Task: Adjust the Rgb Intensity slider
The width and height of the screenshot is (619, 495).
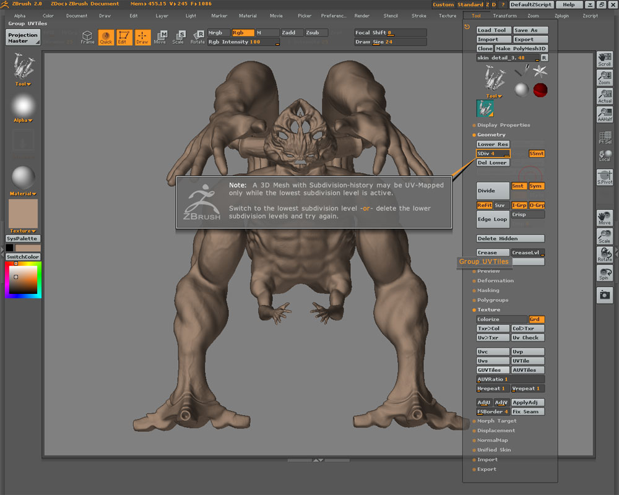Action: coord(243,42)
